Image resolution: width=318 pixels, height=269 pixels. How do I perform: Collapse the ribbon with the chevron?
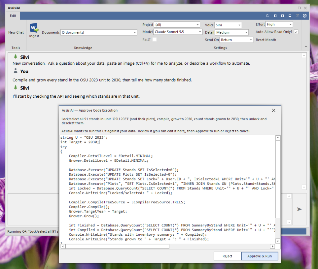(306, 47)
